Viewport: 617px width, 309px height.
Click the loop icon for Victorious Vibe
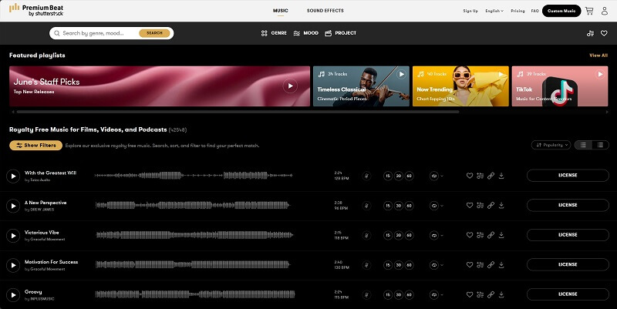click(434, 235)
